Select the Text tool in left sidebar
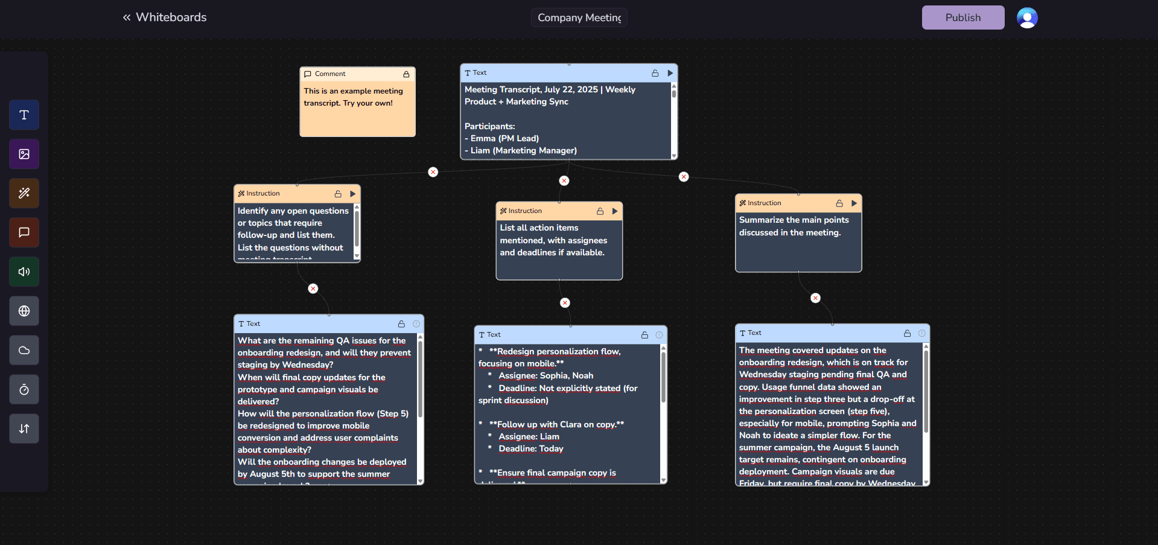 [x=24, y=115]
